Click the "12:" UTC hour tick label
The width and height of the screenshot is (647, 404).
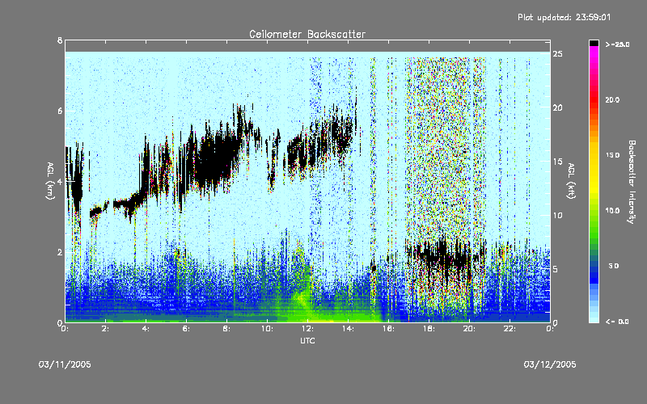308,329
